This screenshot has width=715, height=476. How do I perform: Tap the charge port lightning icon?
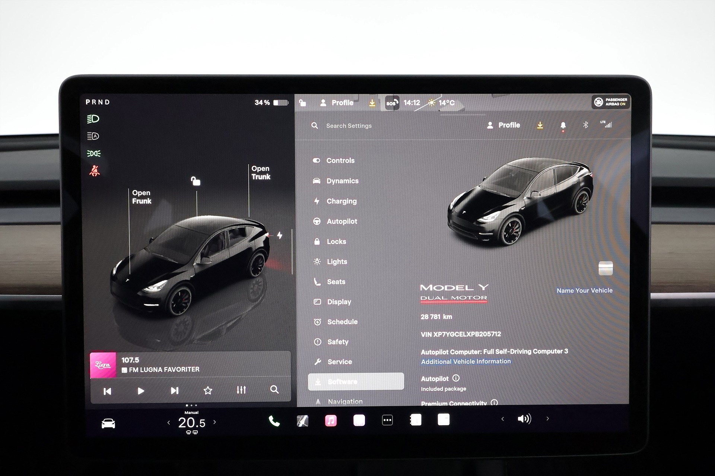pyautogui.click(x=280, y=235)
